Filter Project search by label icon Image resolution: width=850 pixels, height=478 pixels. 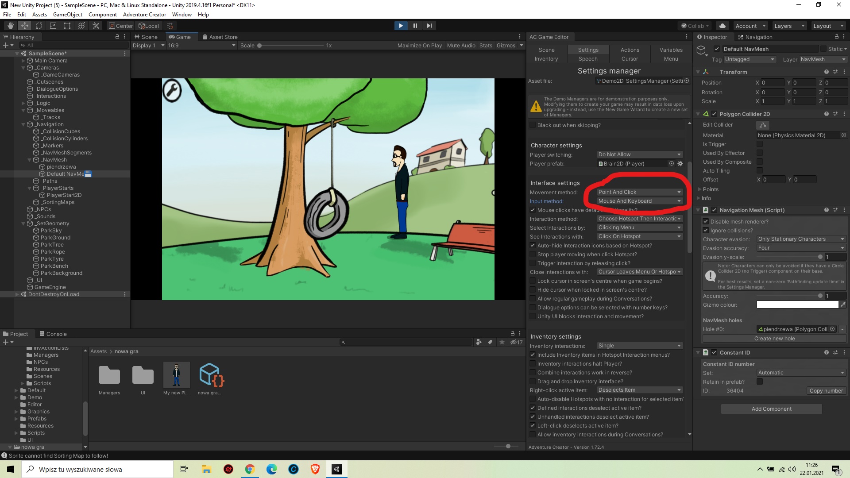(490, 342)
